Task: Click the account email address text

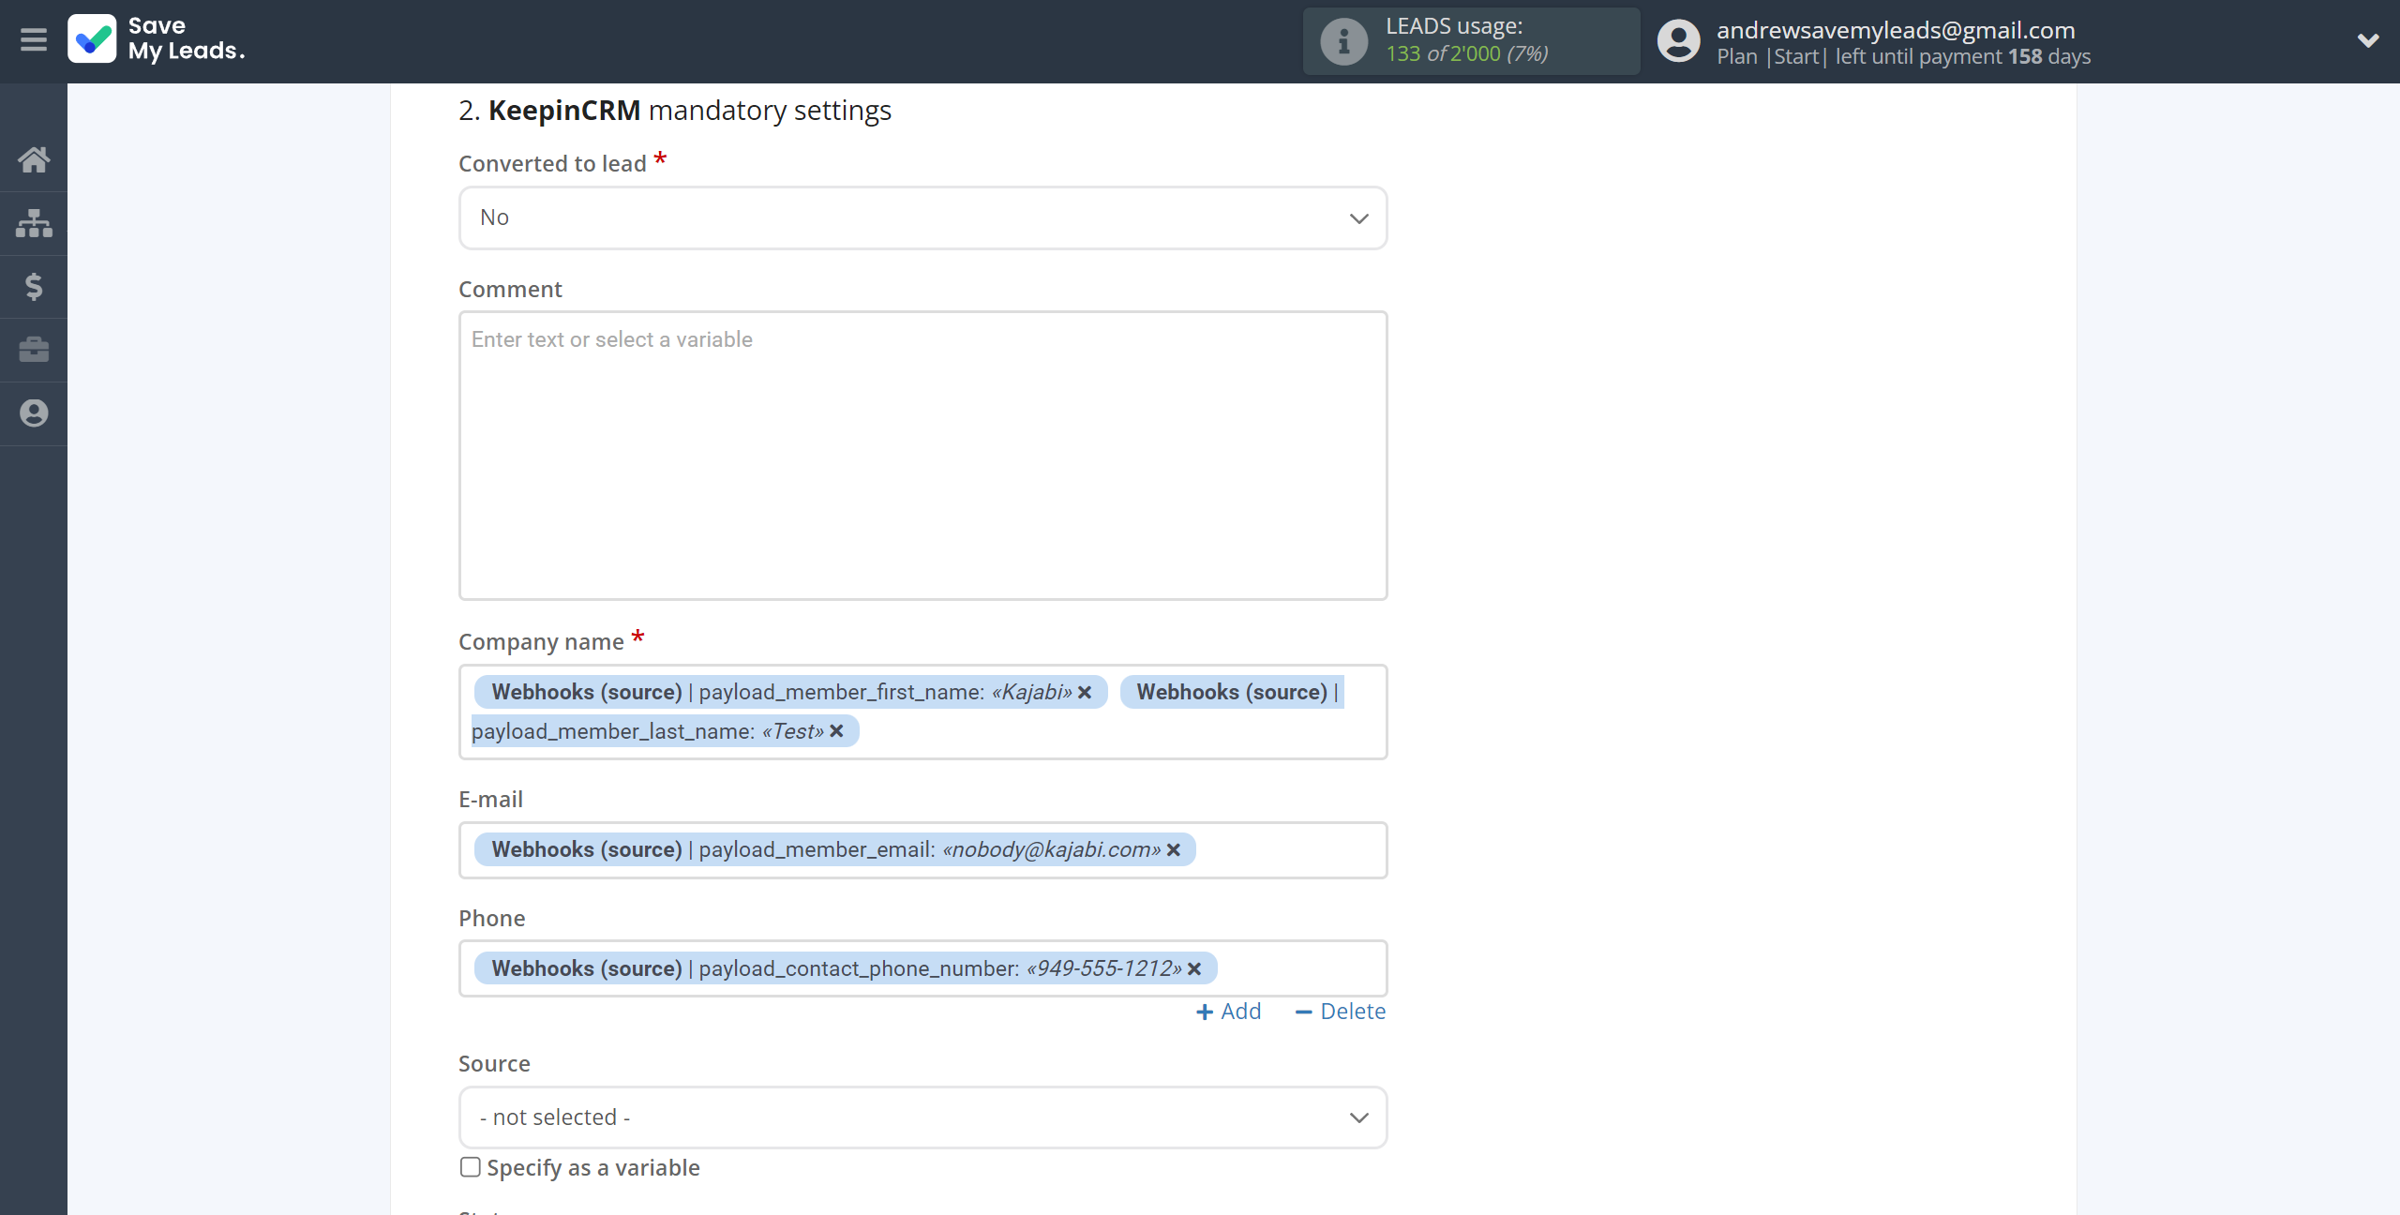Action: 1896,30
